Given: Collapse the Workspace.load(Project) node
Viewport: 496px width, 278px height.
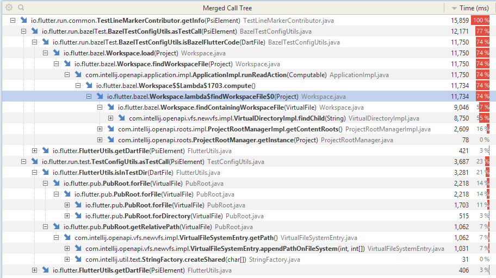Looking at the screenshot, I should (45, 53).
